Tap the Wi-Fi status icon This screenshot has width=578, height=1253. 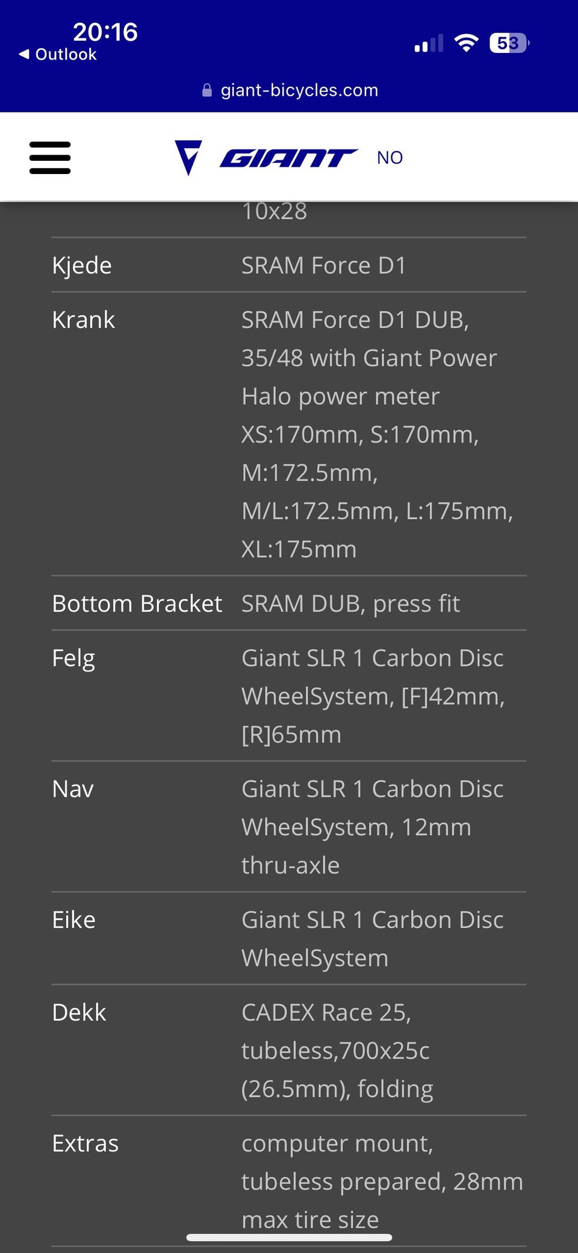(466, 43)
